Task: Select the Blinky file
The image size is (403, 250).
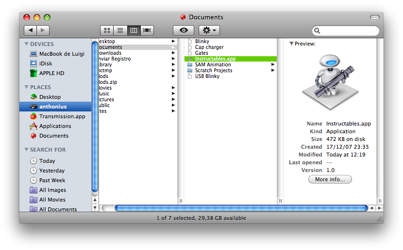Action: click(x=231, y=41)
